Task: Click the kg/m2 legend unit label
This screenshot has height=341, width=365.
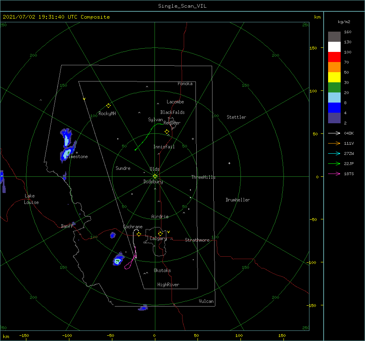Action: [x=344, y=22]
